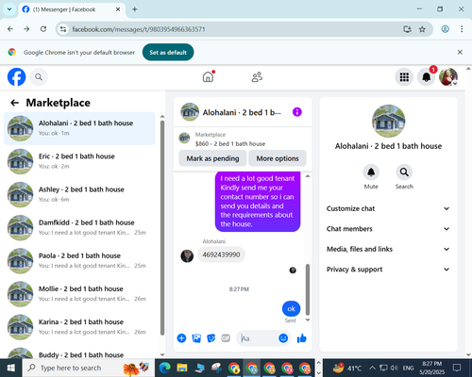Expand Customize chat section
Image resolution: width=472 pixels, height=377 pixels.
coord(388,208)
